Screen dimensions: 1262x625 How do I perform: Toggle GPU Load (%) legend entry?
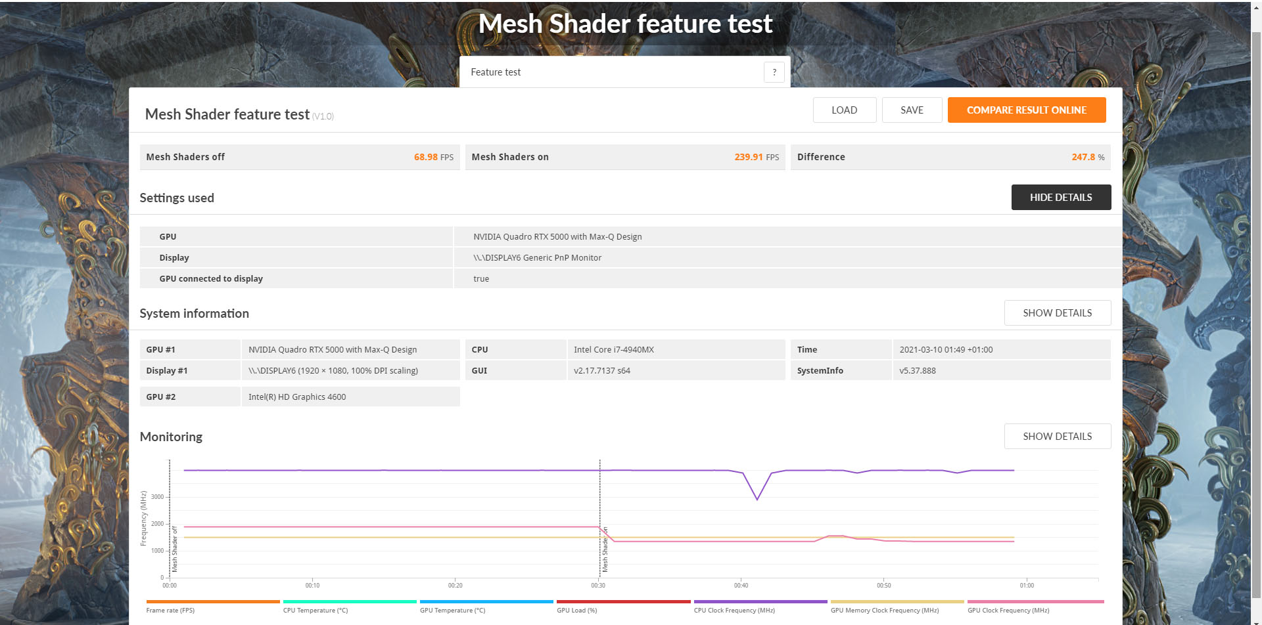(x=623, y=606)
